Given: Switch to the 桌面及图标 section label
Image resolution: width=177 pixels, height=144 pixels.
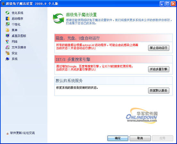Looking at the screenshot, I should (x=19, y=36).
